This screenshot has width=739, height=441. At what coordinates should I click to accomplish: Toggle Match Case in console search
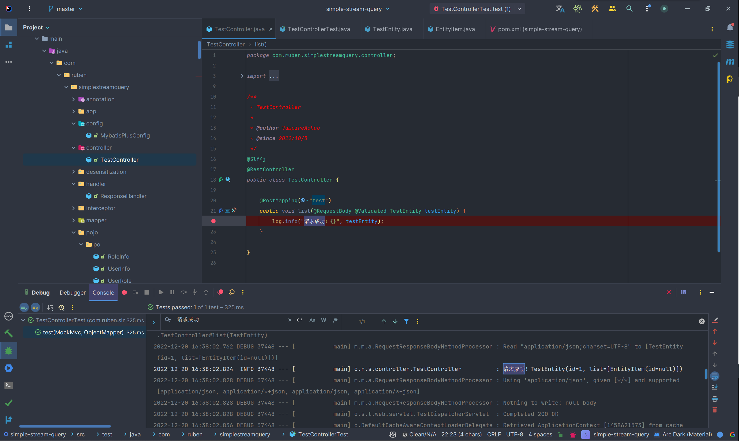pyautogui.click(x=312, y=320)
